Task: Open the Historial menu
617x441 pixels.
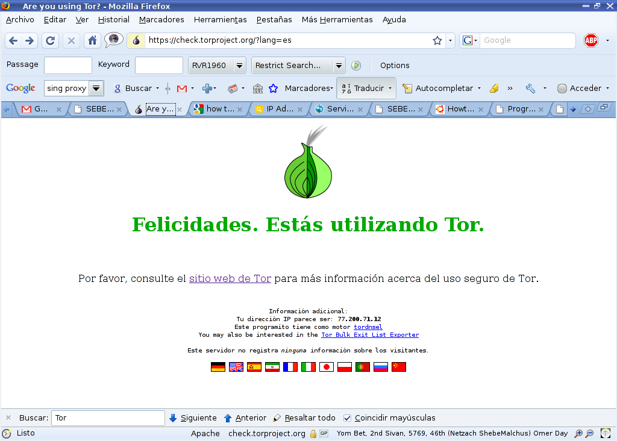Action: [114, 20]
